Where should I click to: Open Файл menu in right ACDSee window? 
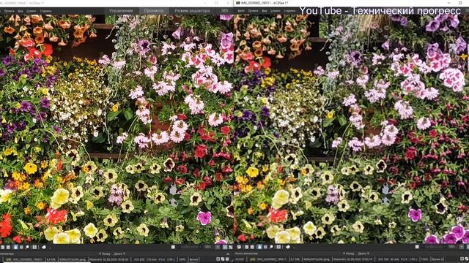point(241,11)
